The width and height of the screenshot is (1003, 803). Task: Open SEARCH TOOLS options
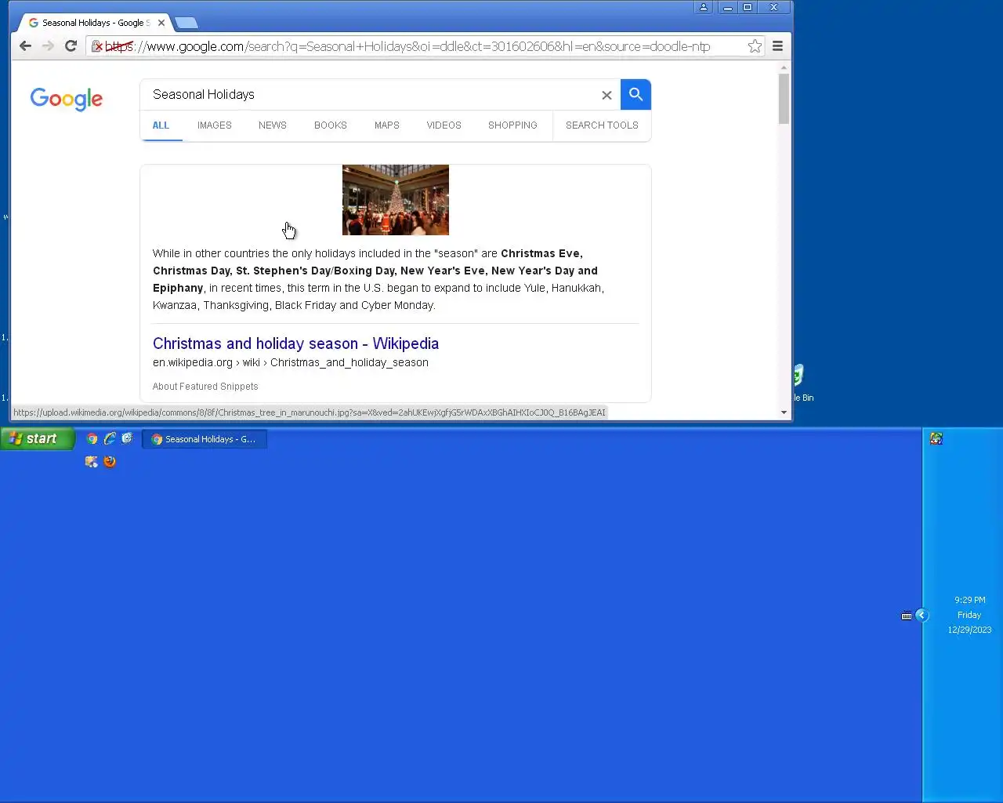point(602,125)
